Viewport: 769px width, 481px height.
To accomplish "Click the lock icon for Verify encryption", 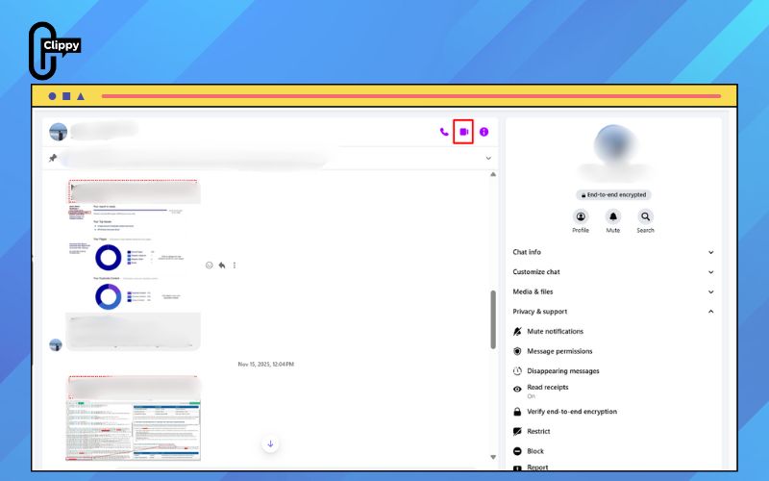I will pos(517,412).
